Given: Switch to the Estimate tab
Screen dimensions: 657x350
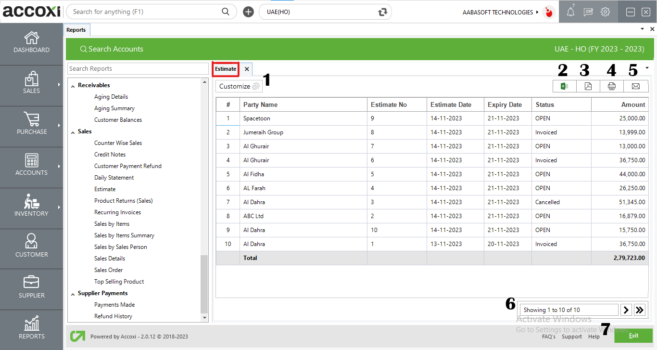Looking at the screenshot, I should pos(225,69).
